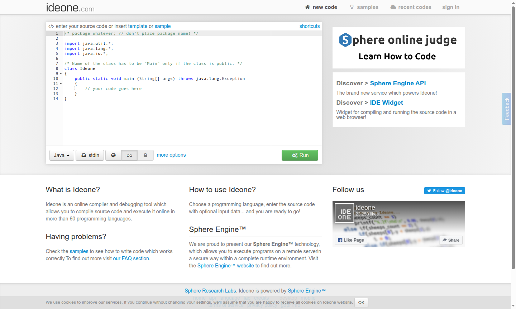Follow @ideone on Twitter
The width and height of the screenshot is (516, 309).
coord(444,191)
